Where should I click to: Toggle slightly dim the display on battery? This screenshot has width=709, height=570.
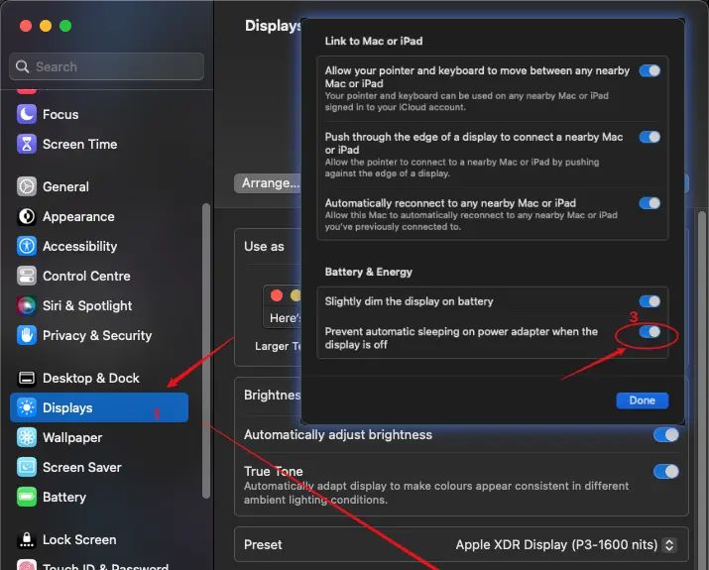650,301
